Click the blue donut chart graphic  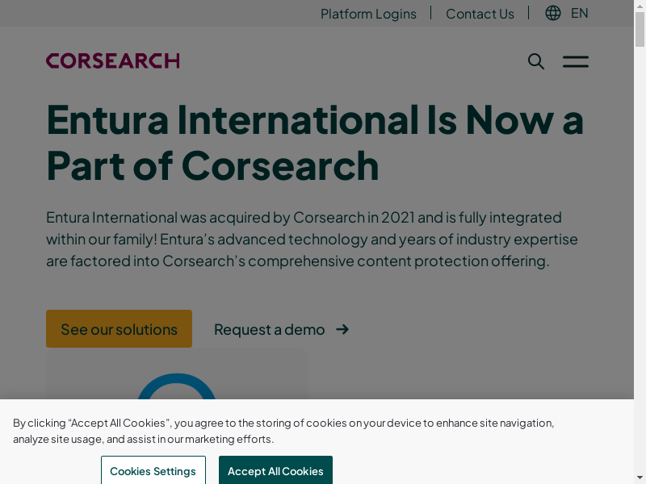[x=177, y=386]
